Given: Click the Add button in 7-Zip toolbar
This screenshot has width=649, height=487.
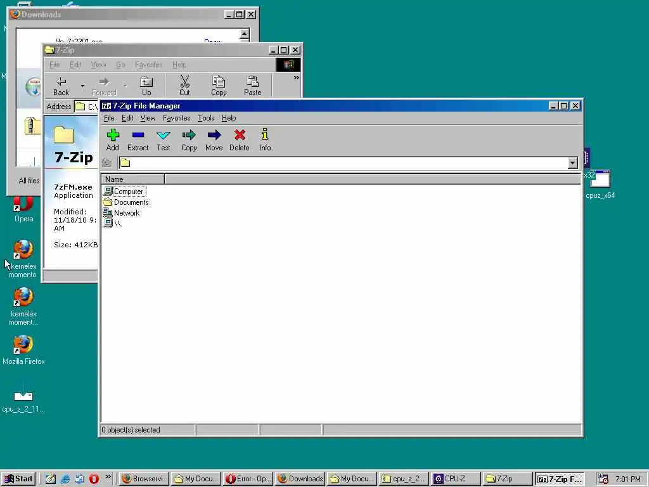Looking at the screenshot, I should [x=113, y=140].
